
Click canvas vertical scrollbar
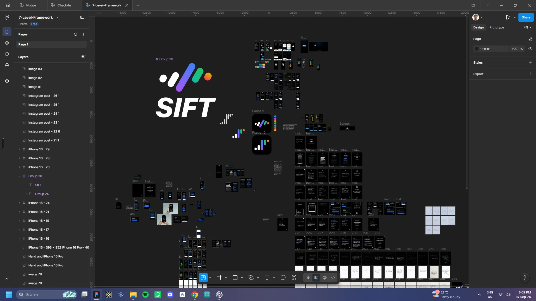click(467, 103)
